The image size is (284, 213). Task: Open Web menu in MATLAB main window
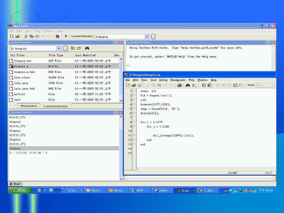coord(37,31)
